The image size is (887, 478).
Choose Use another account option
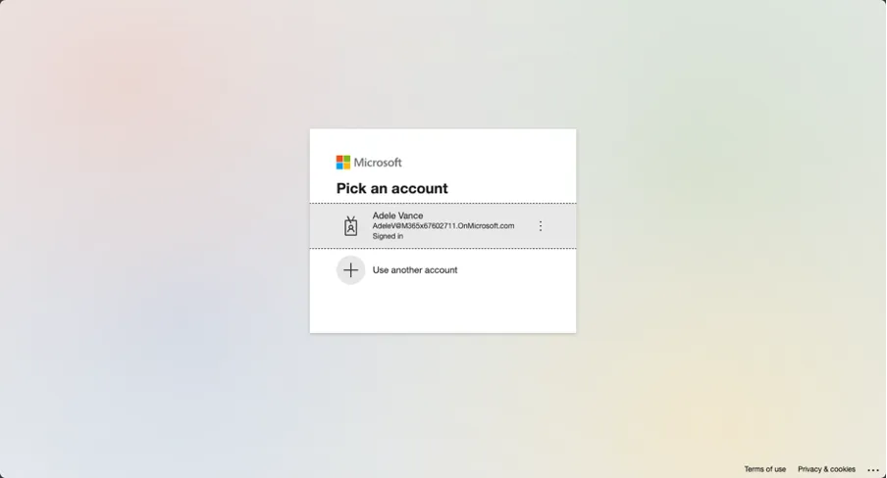[x=443, y=270]
